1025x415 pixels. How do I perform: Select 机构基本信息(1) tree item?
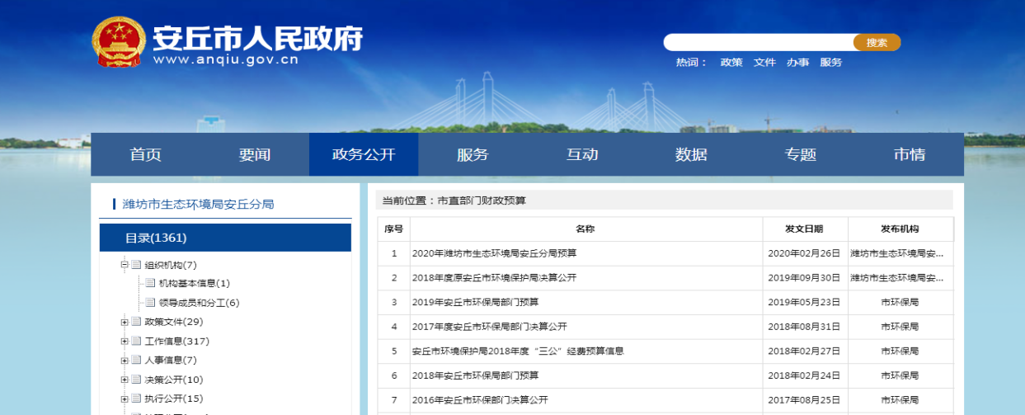tap(195, 284)
